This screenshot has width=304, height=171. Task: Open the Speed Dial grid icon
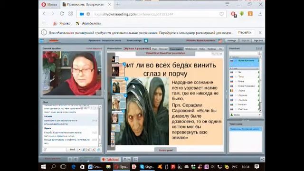[71, 14]
